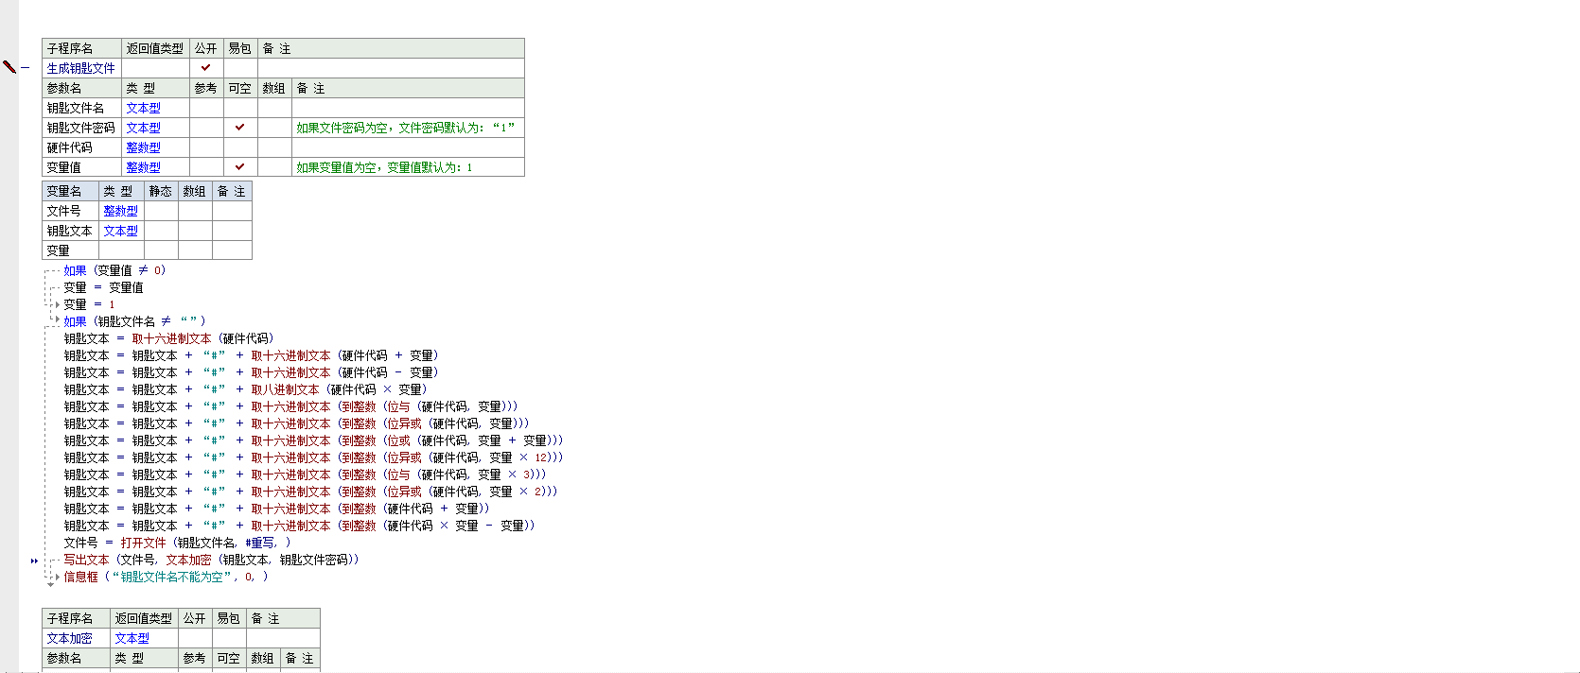
Task: Click the 打开文件 command in code
Action: point(143,543)
